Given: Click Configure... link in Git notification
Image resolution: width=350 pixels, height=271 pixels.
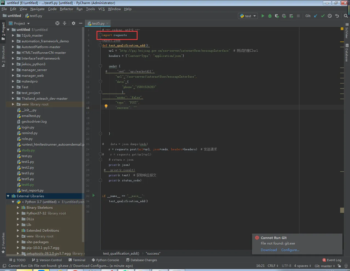Looking at the screenshot, I should tap(290, 250).
